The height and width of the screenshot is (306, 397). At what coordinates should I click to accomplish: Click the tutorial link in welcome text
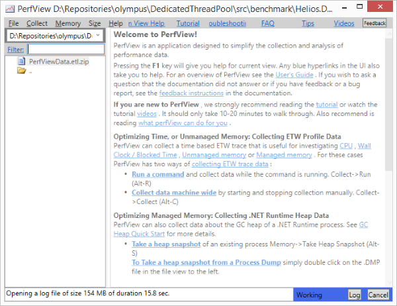pos(327,105)
